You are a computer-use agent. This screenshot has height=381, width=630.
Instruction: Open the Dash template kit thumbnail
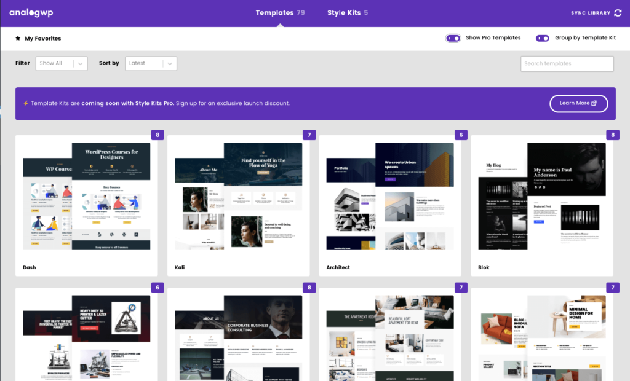tap(86, 196)
